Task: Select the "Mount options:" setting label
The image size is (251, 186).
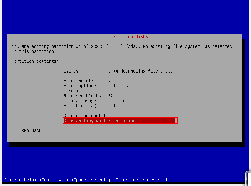Action: pos(81,86)
